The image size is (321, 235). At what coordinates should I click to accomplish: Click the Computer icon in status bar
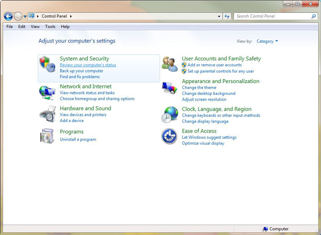point(265,229)
